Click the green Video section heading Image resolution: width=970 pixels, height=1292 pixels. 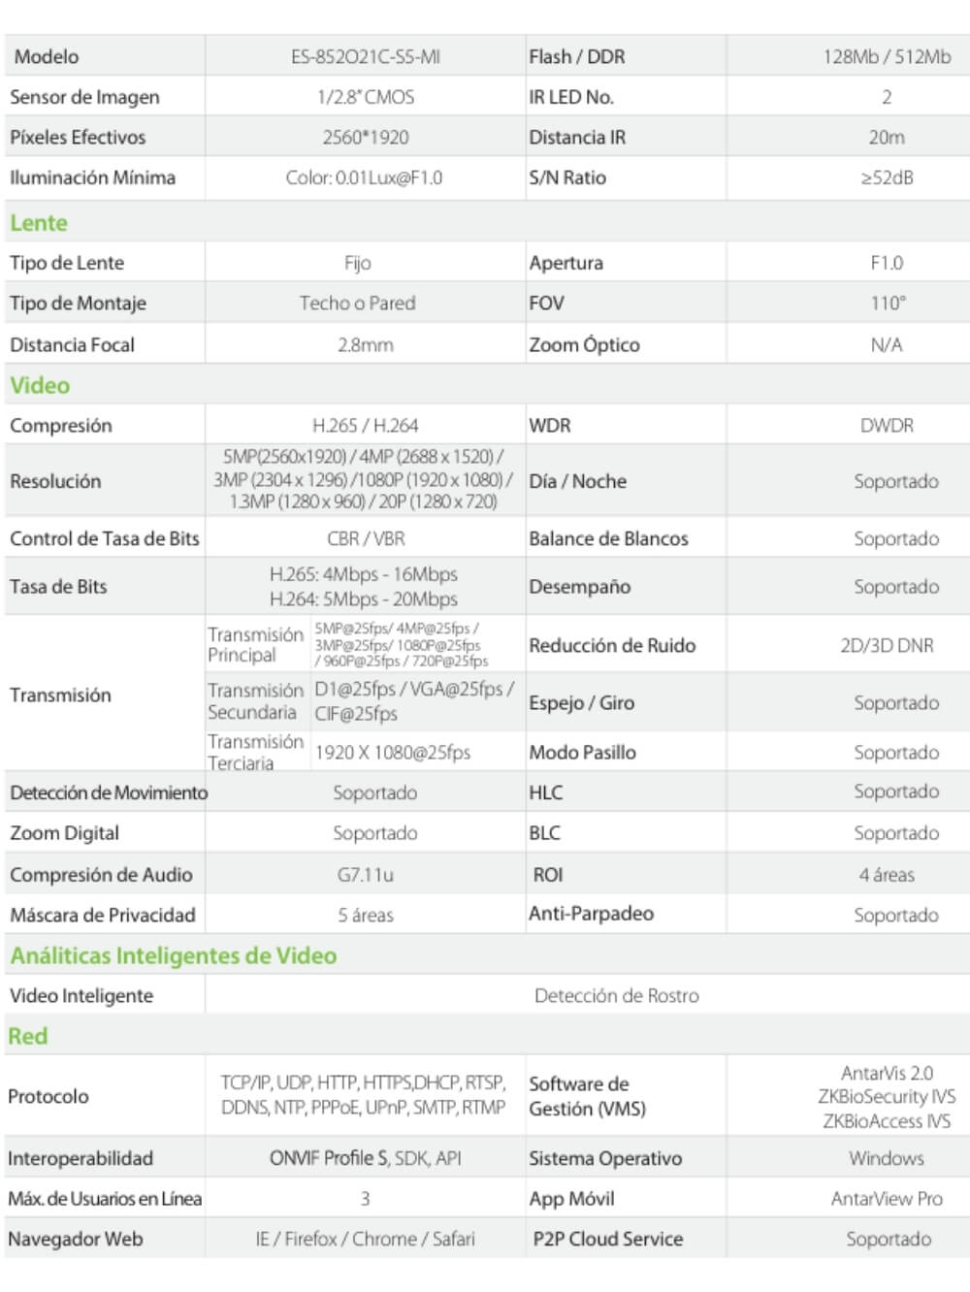(40, 385)
